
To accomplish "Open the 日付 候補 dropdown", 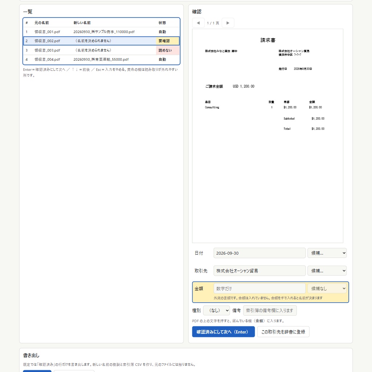I will [x=327, y=253].
